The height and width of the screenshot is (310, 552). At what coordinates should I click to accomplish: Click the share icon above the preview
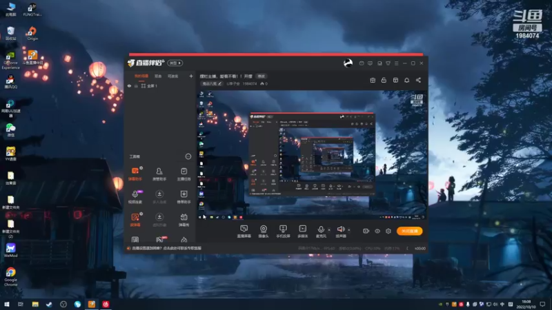coord(418,80)
